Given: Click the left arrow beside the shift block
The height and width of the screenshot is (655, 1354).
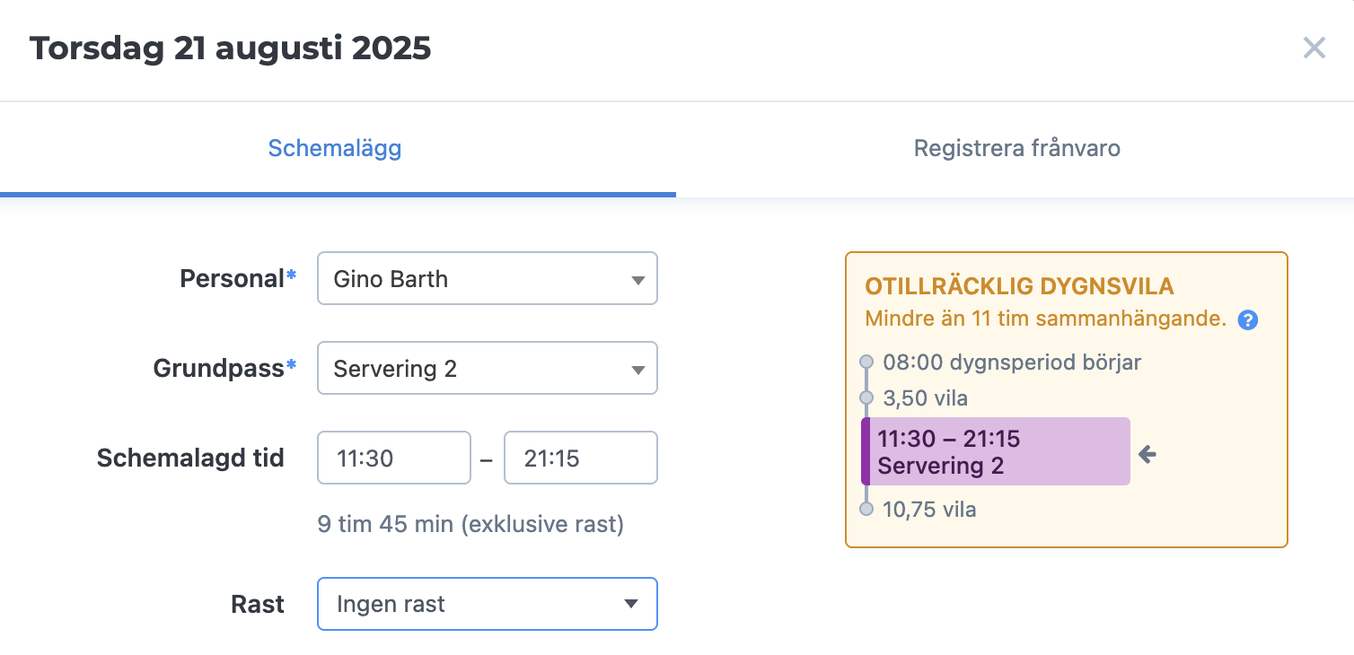Looking at the screenshot, I should point(1147,455).
